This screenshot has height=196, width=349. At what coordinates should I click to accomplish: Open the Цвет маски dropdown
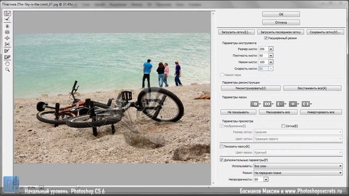[298, 152]
